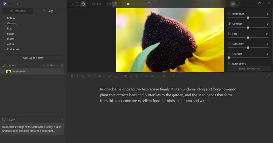
Task: Adjust the Brightness slider handle
Action: tap(248, 18)
